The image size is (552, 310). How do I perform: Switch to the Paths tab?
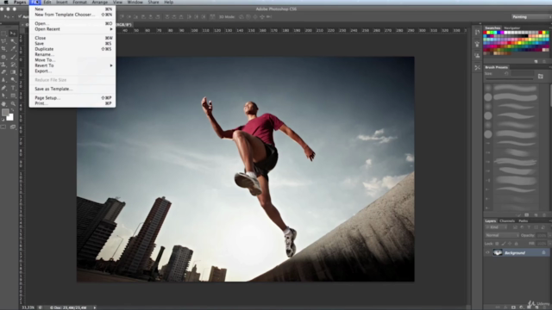click(524, 221)
